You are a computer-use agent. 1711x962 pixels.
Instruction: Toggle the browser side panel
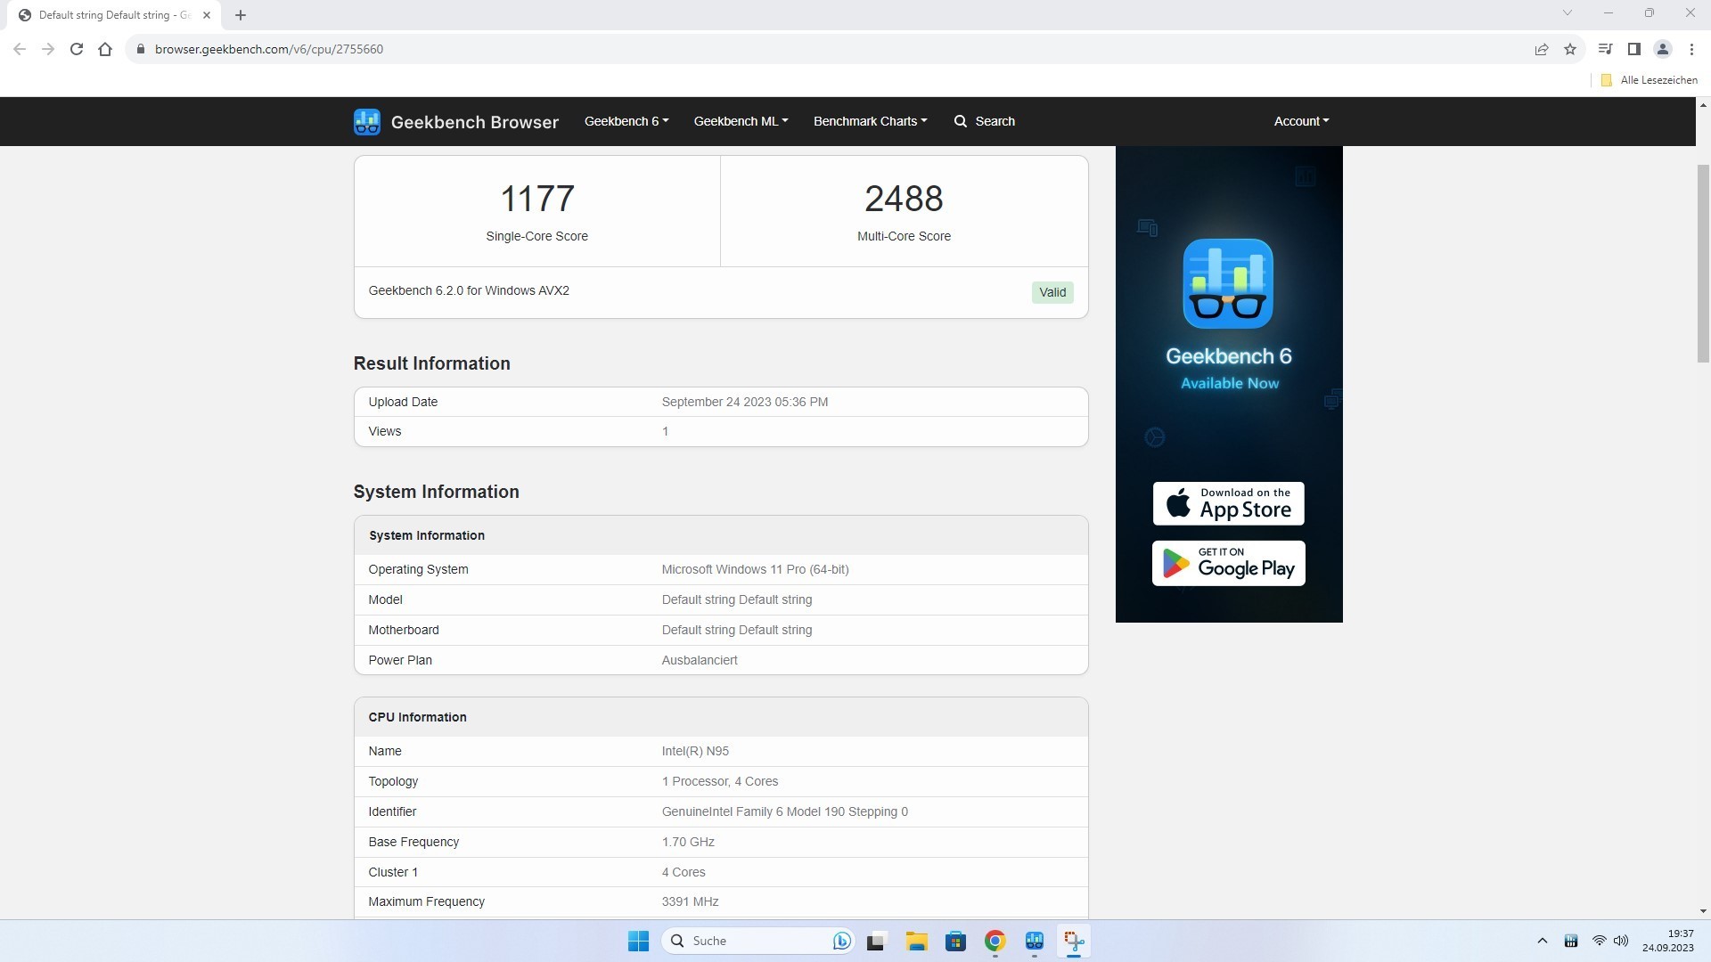coord(1634,49)
